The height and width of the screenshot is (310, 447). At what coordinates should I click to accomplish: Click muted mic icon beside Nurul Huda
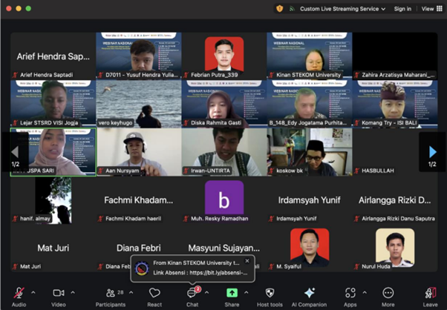click(x=356, y=267)
